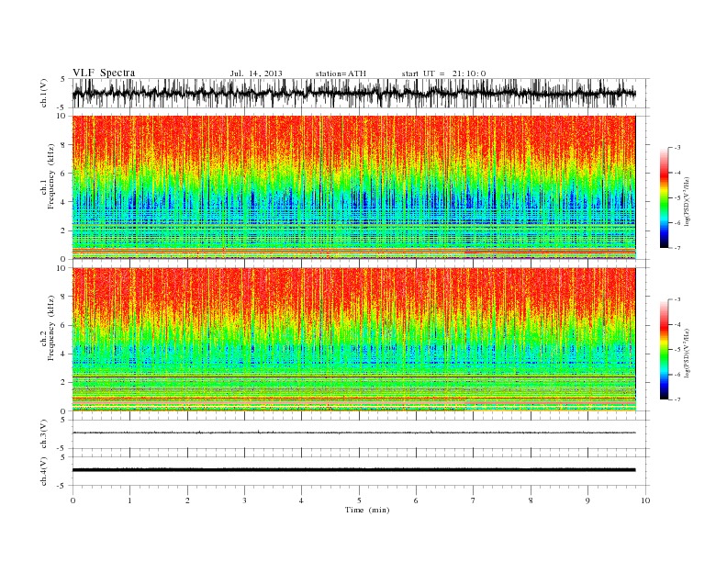Screen dimensions: 727x562
Task: Click the time axis tick label '9'
Action: pyautogui.click(x=587, y=500)
